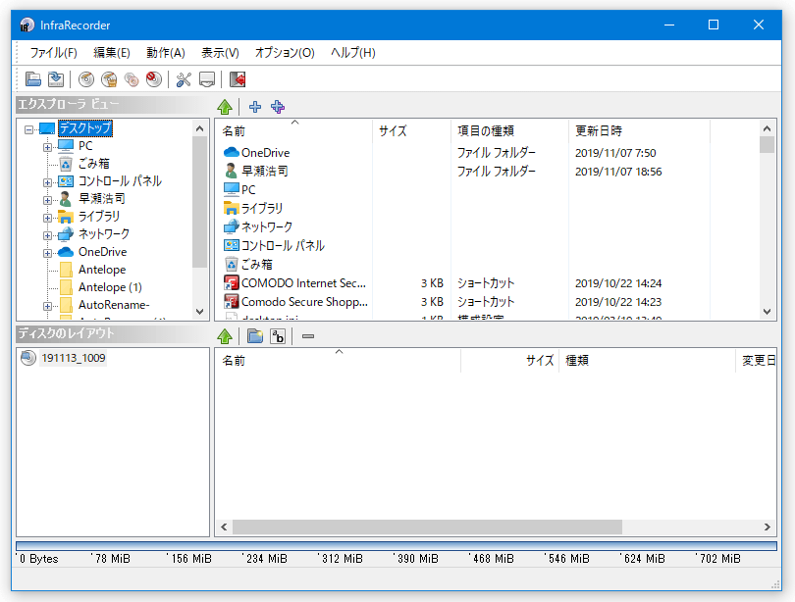Screen dimensions: 795x602
Task: Open the ファイル(F) menu
Action: tap(53, 53)
